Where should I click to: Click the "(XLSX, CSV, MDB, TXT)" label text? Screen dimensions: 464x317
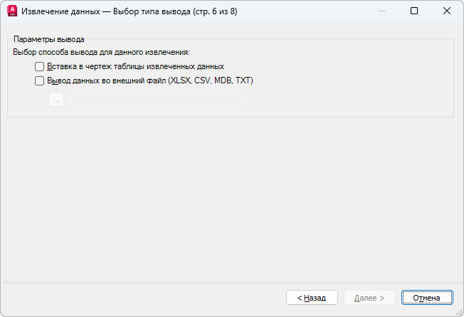click(210, 80)
